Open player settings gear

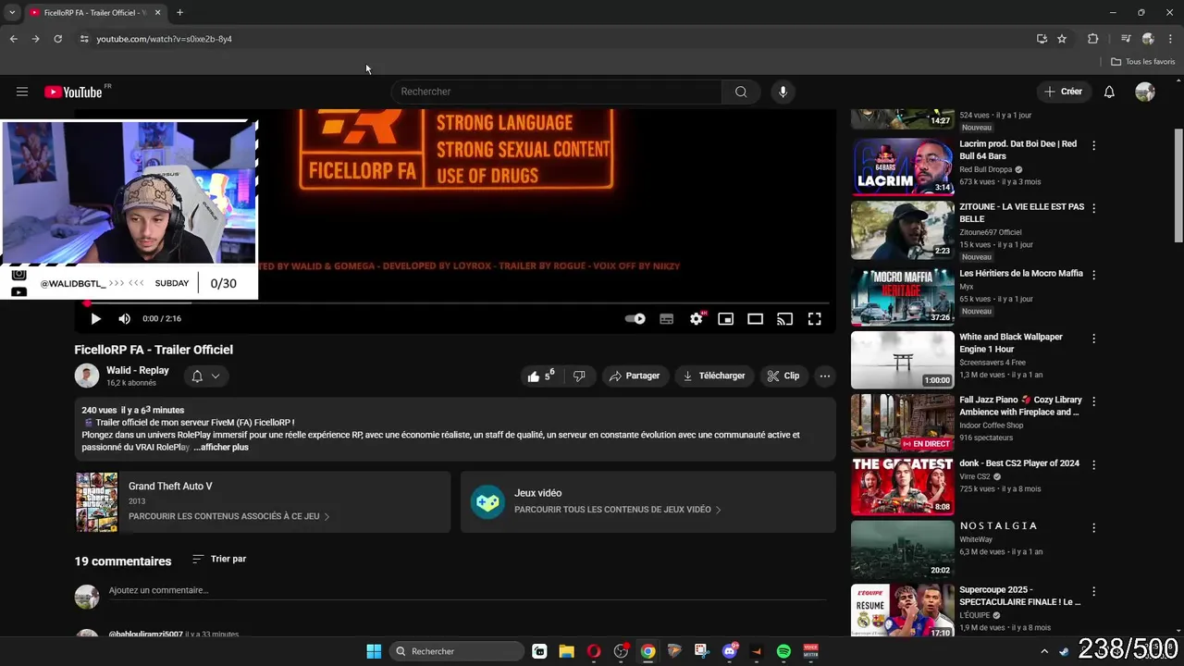point(697,318)
